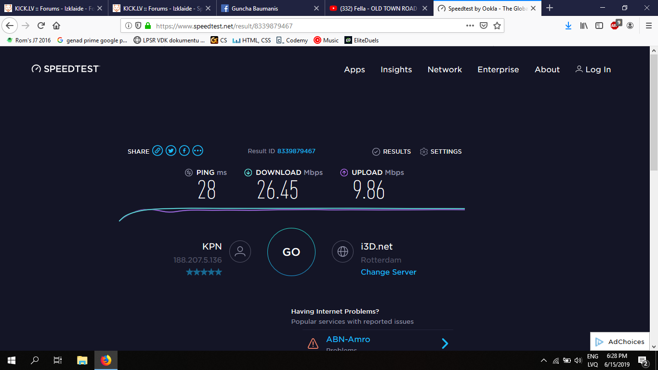Go forward in browser history
Screen dimensions: 658x370
26,26
